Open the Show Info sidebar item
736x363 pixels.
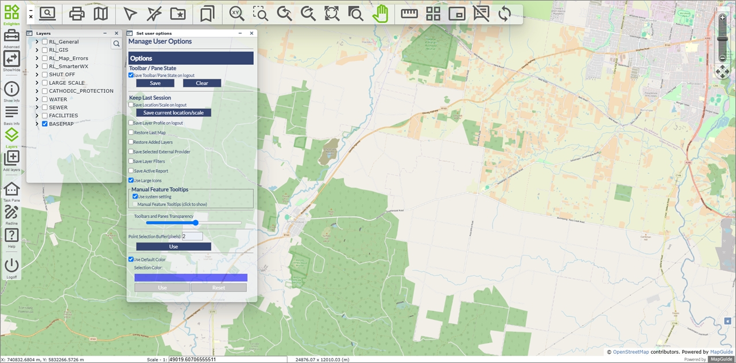[11, 89]
